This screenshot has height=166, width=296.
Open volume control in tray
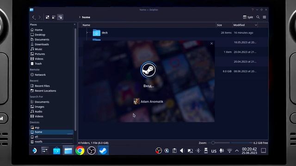(x=182, y=151)
